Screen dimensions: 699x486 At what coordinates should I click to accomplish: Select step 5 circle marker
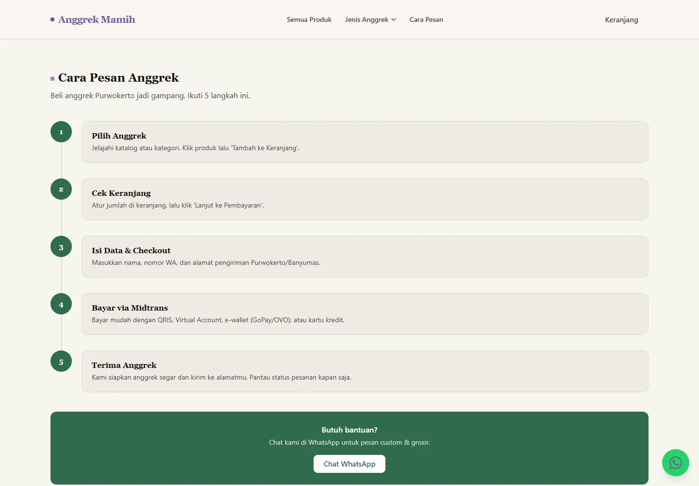(61, 361)
